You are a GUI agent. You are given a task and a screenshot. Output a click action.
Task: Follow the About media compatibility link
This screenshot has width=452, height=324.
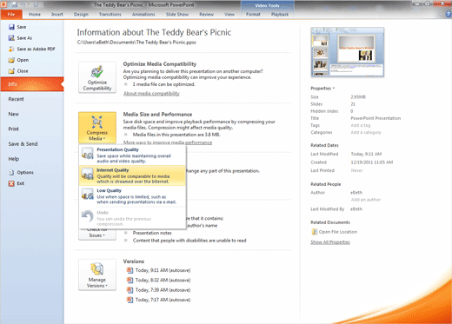[x=151, y=93]
